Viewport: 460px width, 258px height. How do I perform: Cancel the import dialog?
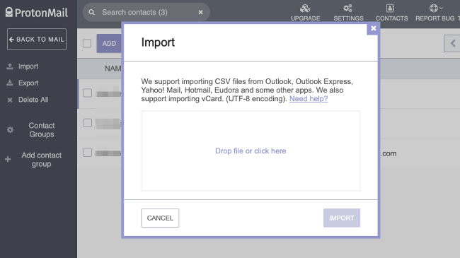pyautogui.click(x=160, y=218)
